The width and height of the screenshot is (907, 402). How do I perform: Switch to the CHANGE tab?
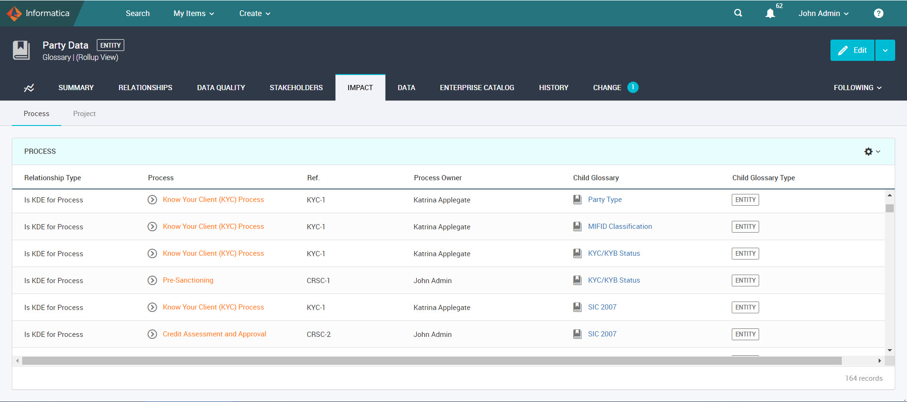[x=607, y=88]
